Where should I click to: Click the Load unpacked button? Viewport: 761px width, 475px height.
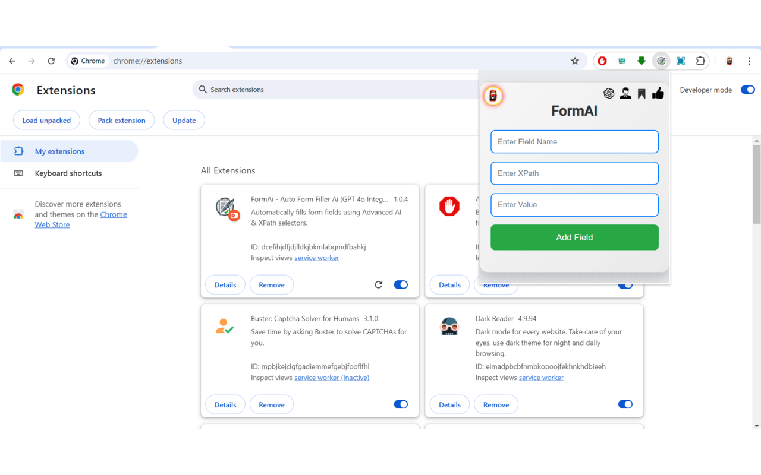46,120
